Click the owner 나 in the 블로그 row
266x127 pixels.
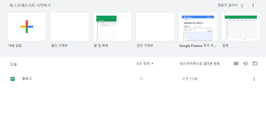(x=141, y=79)
